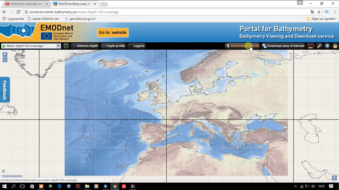Open the Chrome three-dot menu

click(335, 12)
